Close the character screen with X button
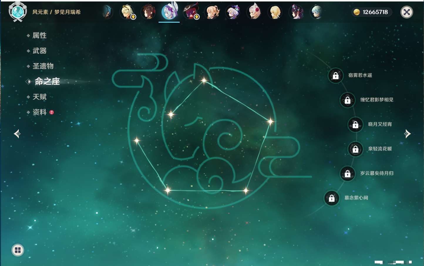The width and height of the screenshot is (424, 266). pos(407,12)
